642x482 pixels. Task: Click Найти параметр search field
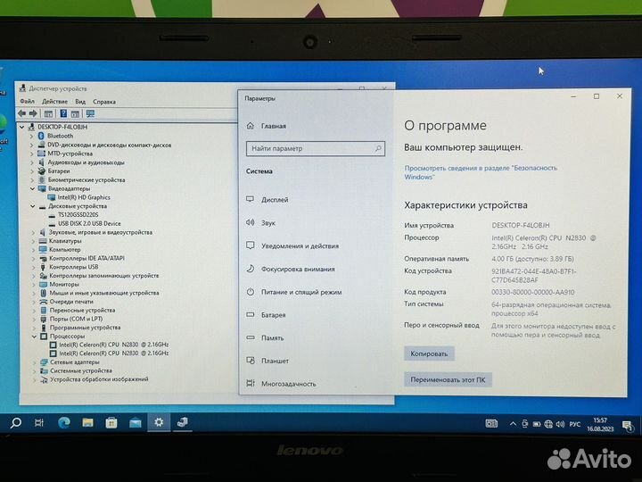(316, 148)
